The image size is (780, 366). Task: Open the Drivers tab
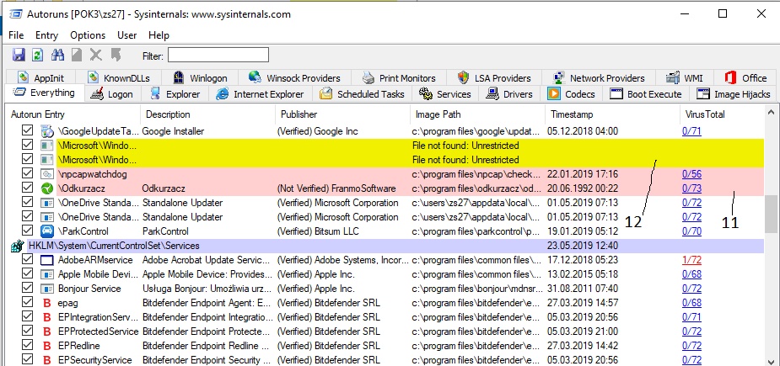tap(511, 94)
